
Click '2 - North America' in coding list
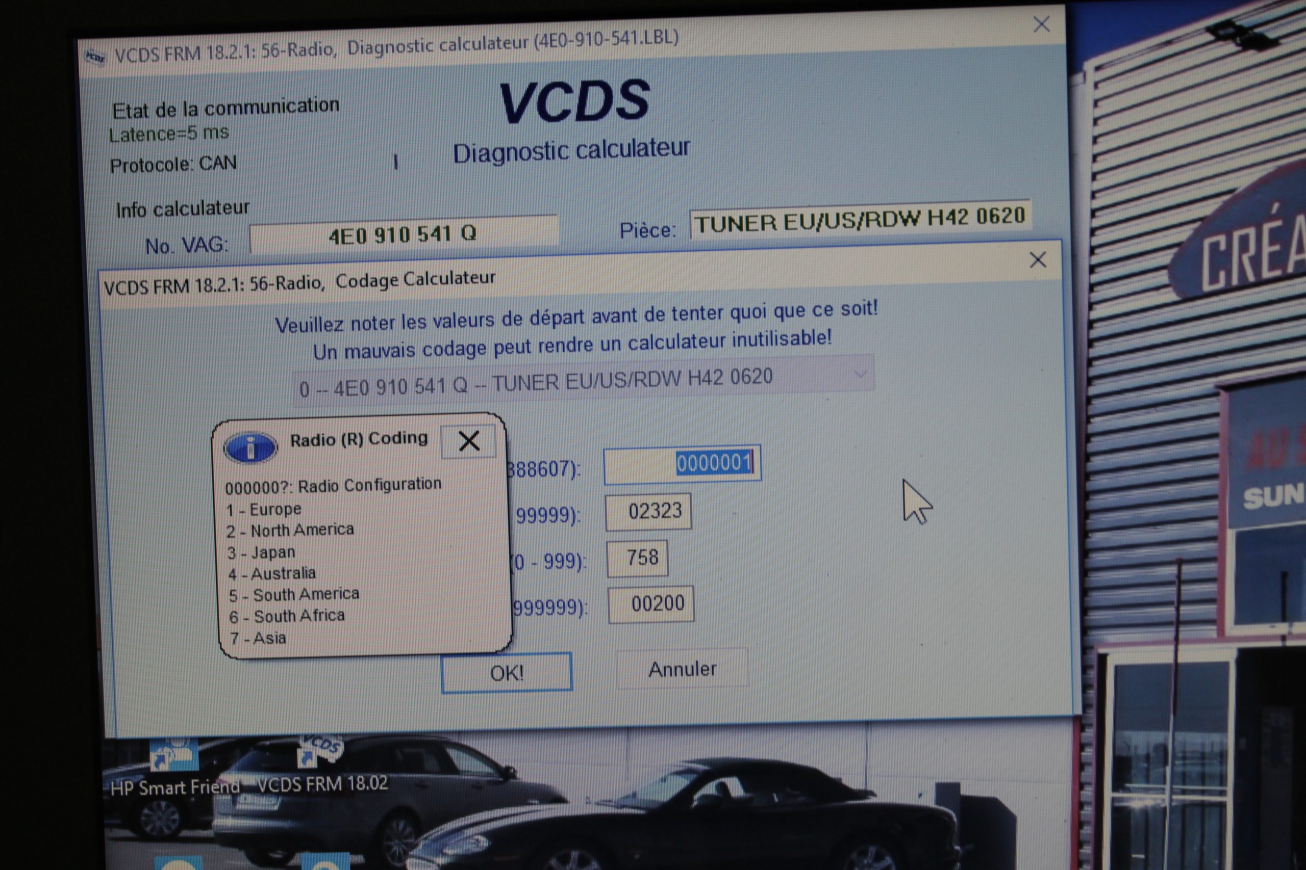click(x=290, y=530)
